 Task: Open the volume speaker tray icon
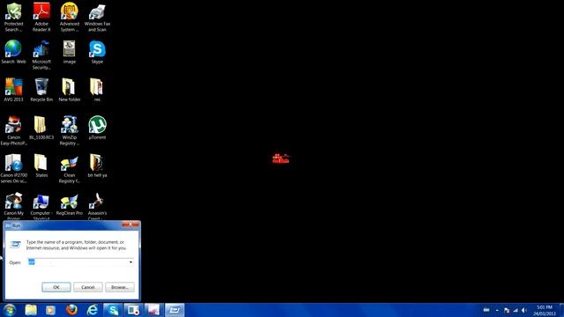(x=524, y=310)
